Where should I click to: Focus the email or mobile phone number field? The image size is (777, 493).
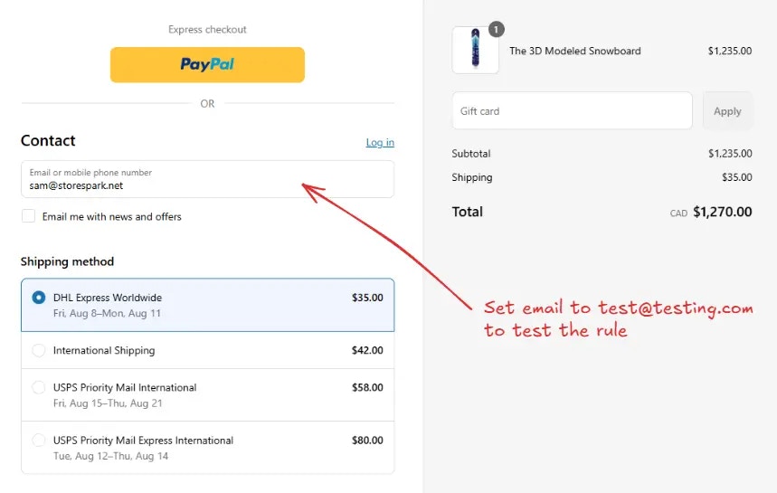coord(208,179)
